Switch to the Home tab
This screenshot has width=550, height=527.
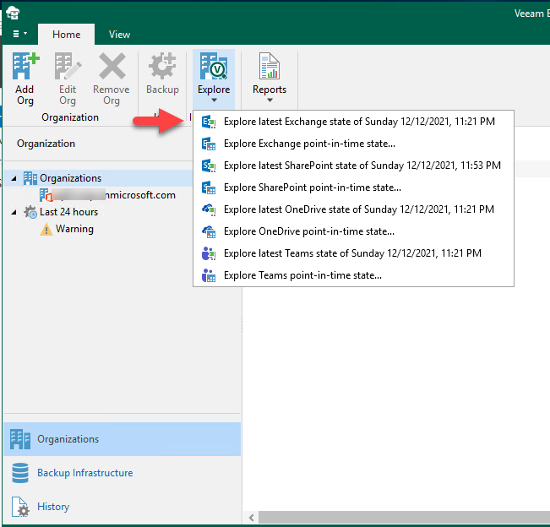(67, 35)
